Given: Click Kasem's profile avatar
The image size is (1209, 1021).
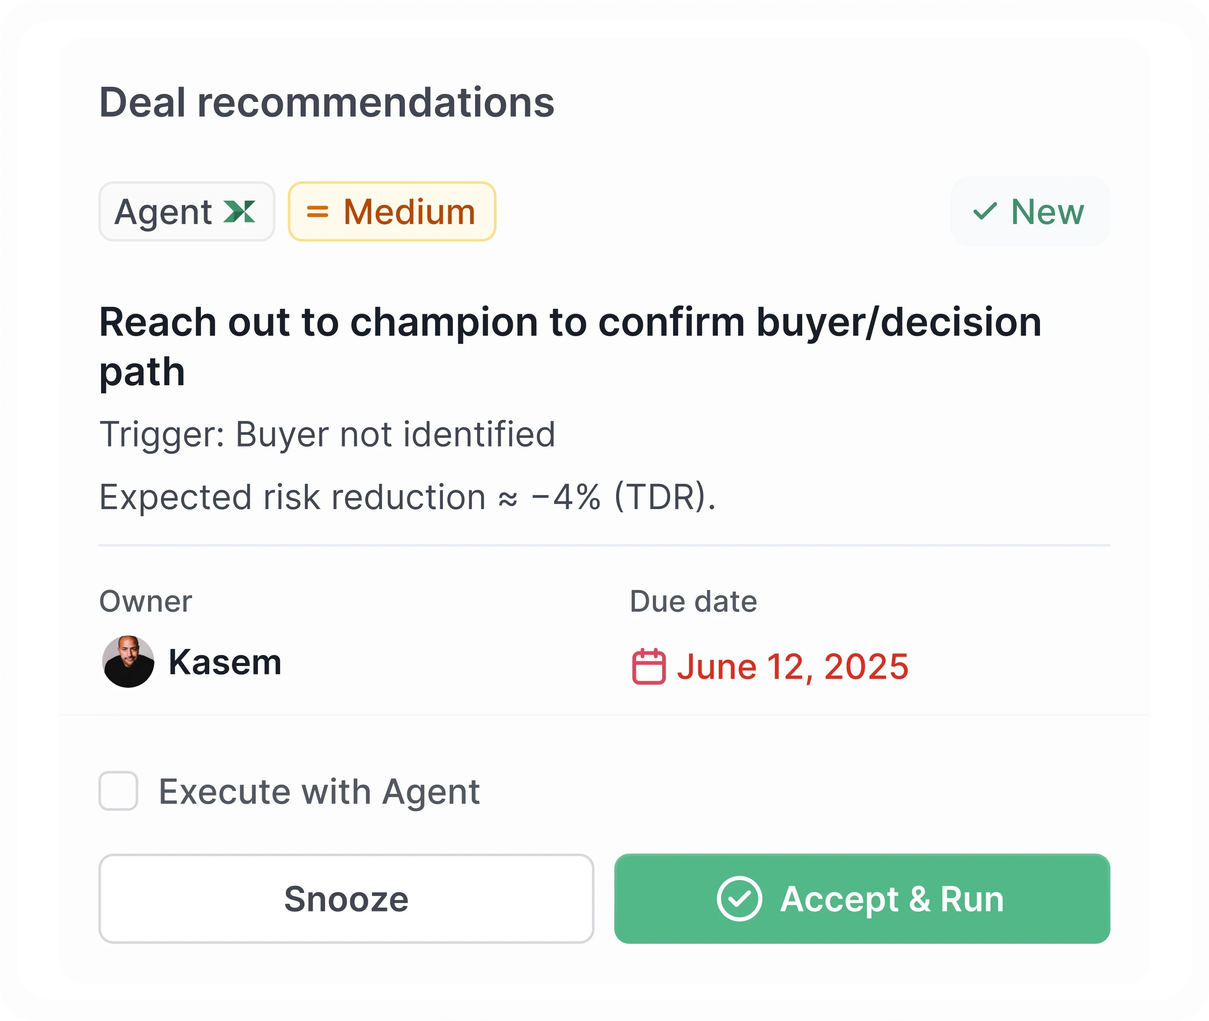Looking at the screenshot, I should [x=128, y=661].
